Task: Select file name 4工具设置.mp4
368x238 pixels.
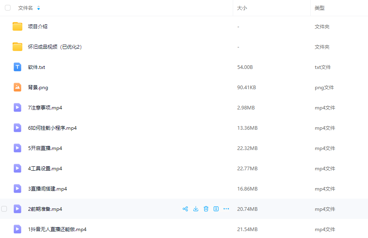Action: 45,169
